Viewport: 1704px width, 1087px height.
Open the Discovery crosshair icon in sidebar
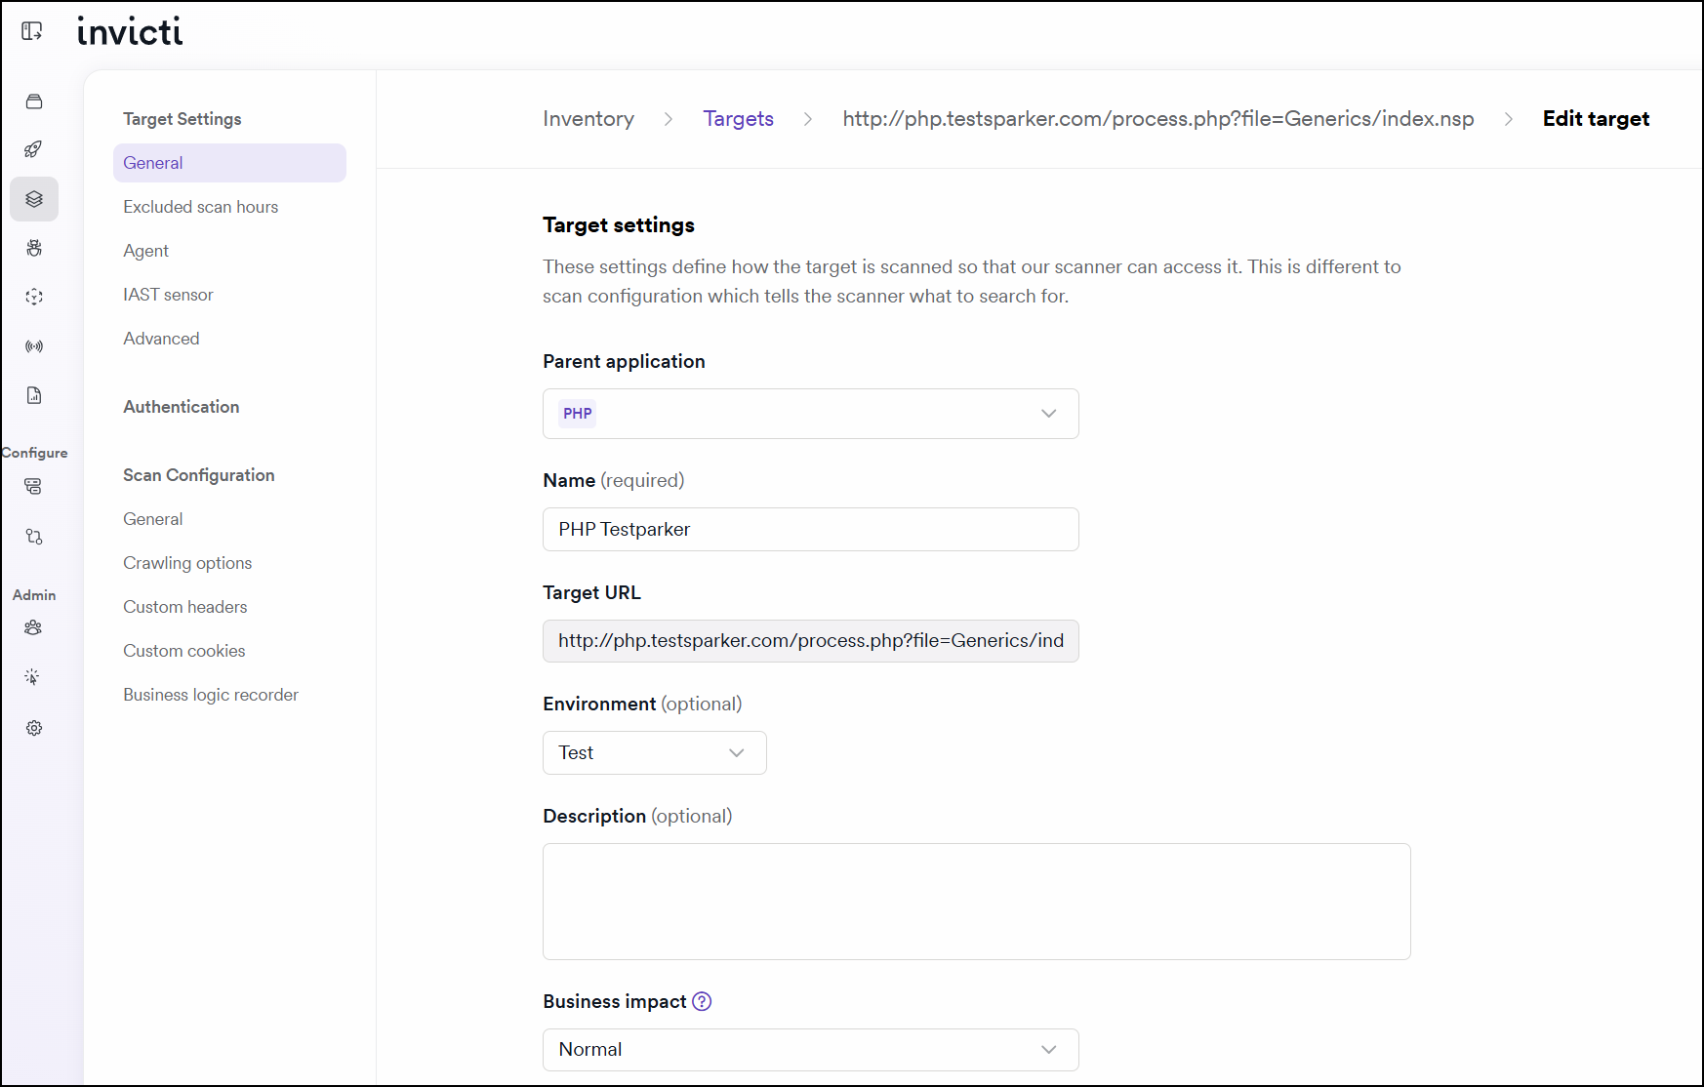pos(34,297)
